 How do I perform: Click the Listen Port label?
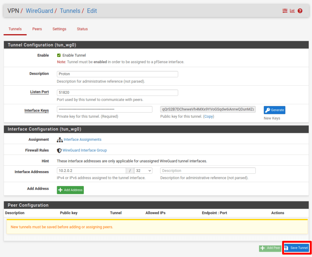coord(39,92)
